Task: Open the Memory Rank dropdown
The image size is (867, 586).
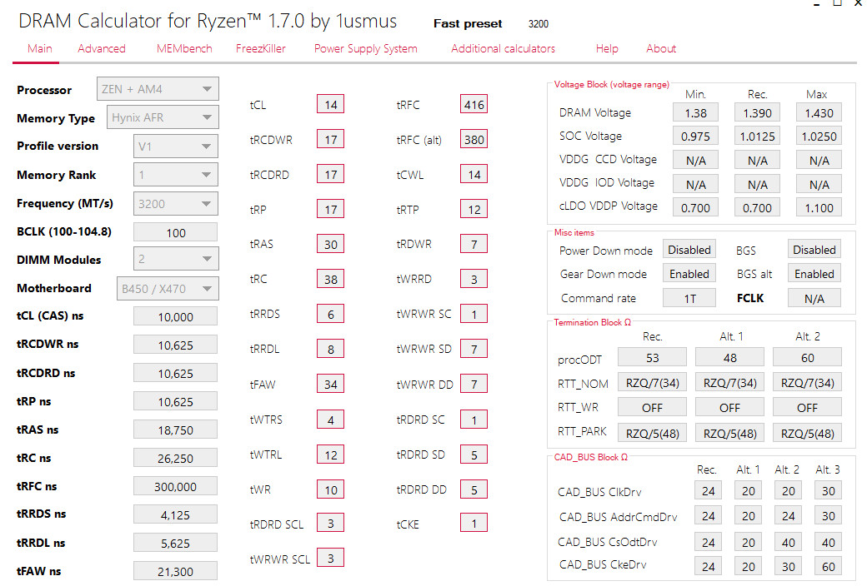Action: pyautogui.click(x=176, y=175)
